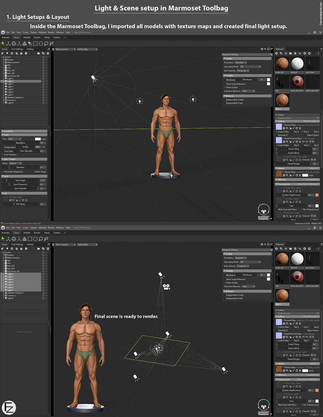Clear Normal Map with X icon in upper window

(300, 128)
